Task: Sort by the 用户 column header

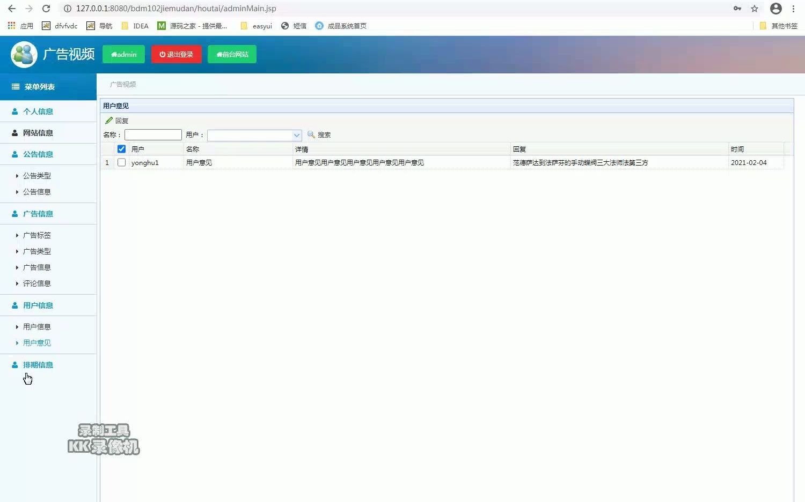Action: pyautogui.click(x=156, y=149)
